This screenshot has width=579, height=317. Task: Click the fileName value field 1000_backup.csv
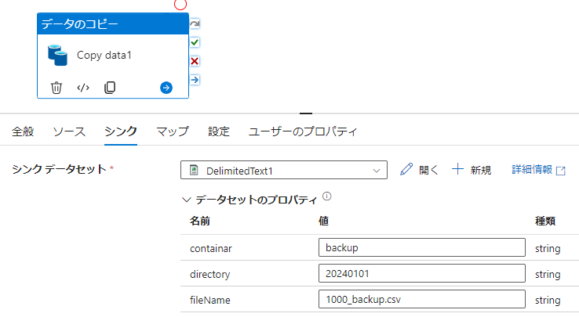421,299
